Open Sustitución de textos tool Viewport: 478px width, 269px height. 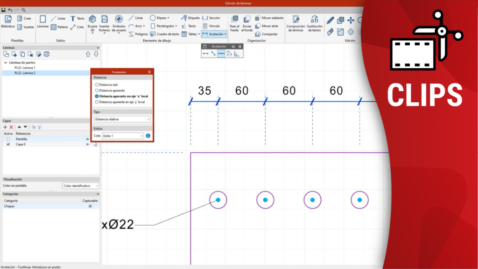pos(315,22)
